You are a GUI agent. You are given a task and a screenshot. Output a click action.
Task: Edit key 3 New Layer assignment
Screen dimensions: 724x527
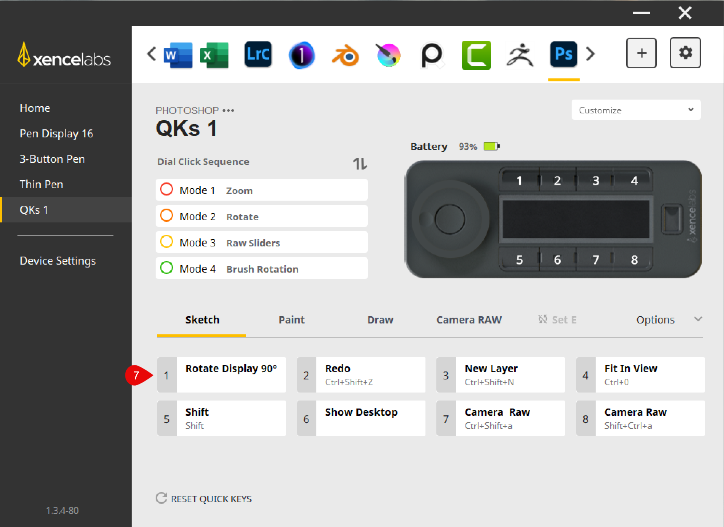pos(500,375)
